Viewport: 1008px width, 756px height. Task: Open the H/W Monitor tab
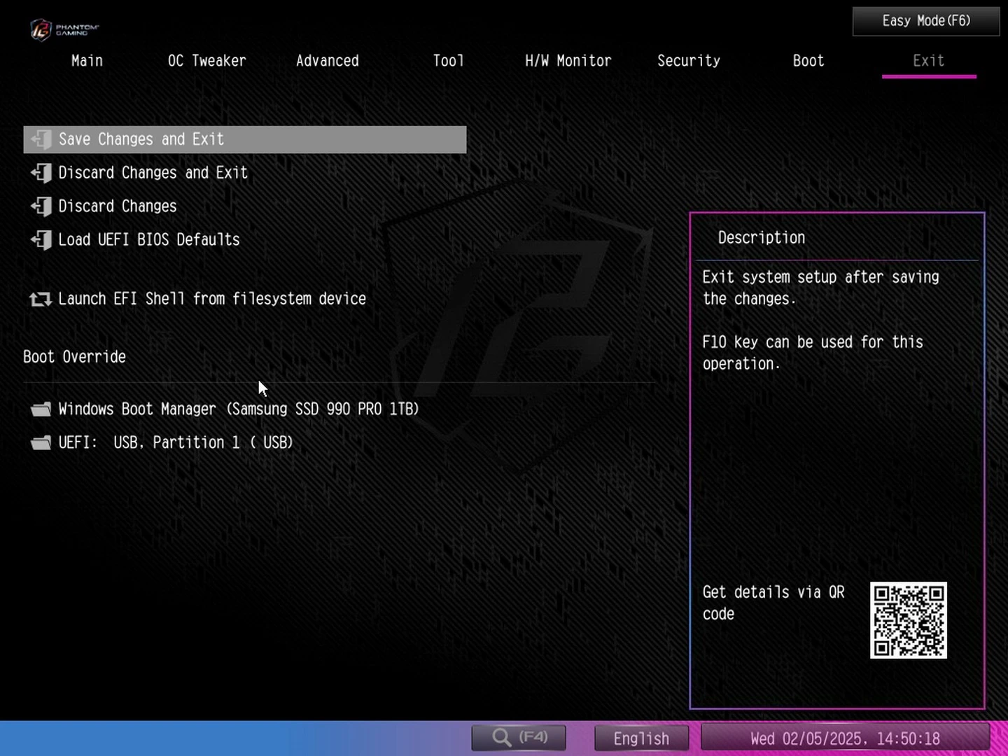click(x=568, y=61)
